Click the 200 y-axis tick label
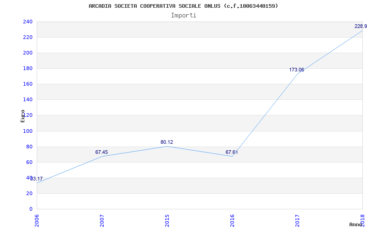367x229 pixels. tap(28, 53)
